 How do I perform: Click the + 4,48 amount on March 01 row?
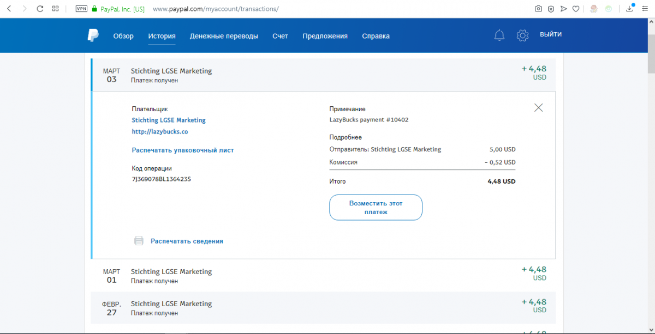pos(534,269)
